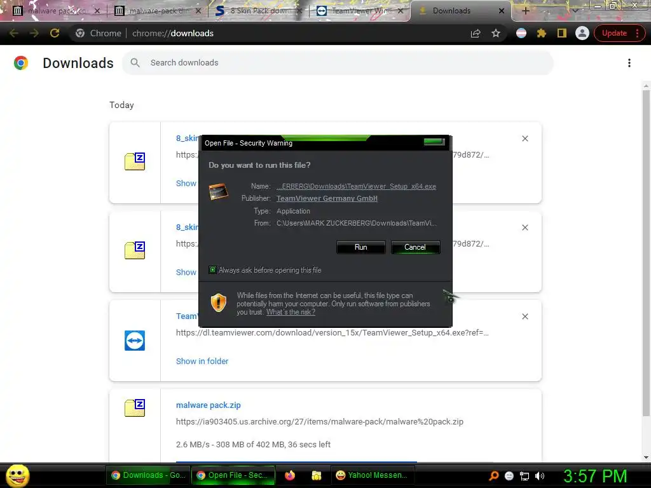Click the search magnifier tray icon
Viewport: 651px width, 488px height.
coord(493,476)
